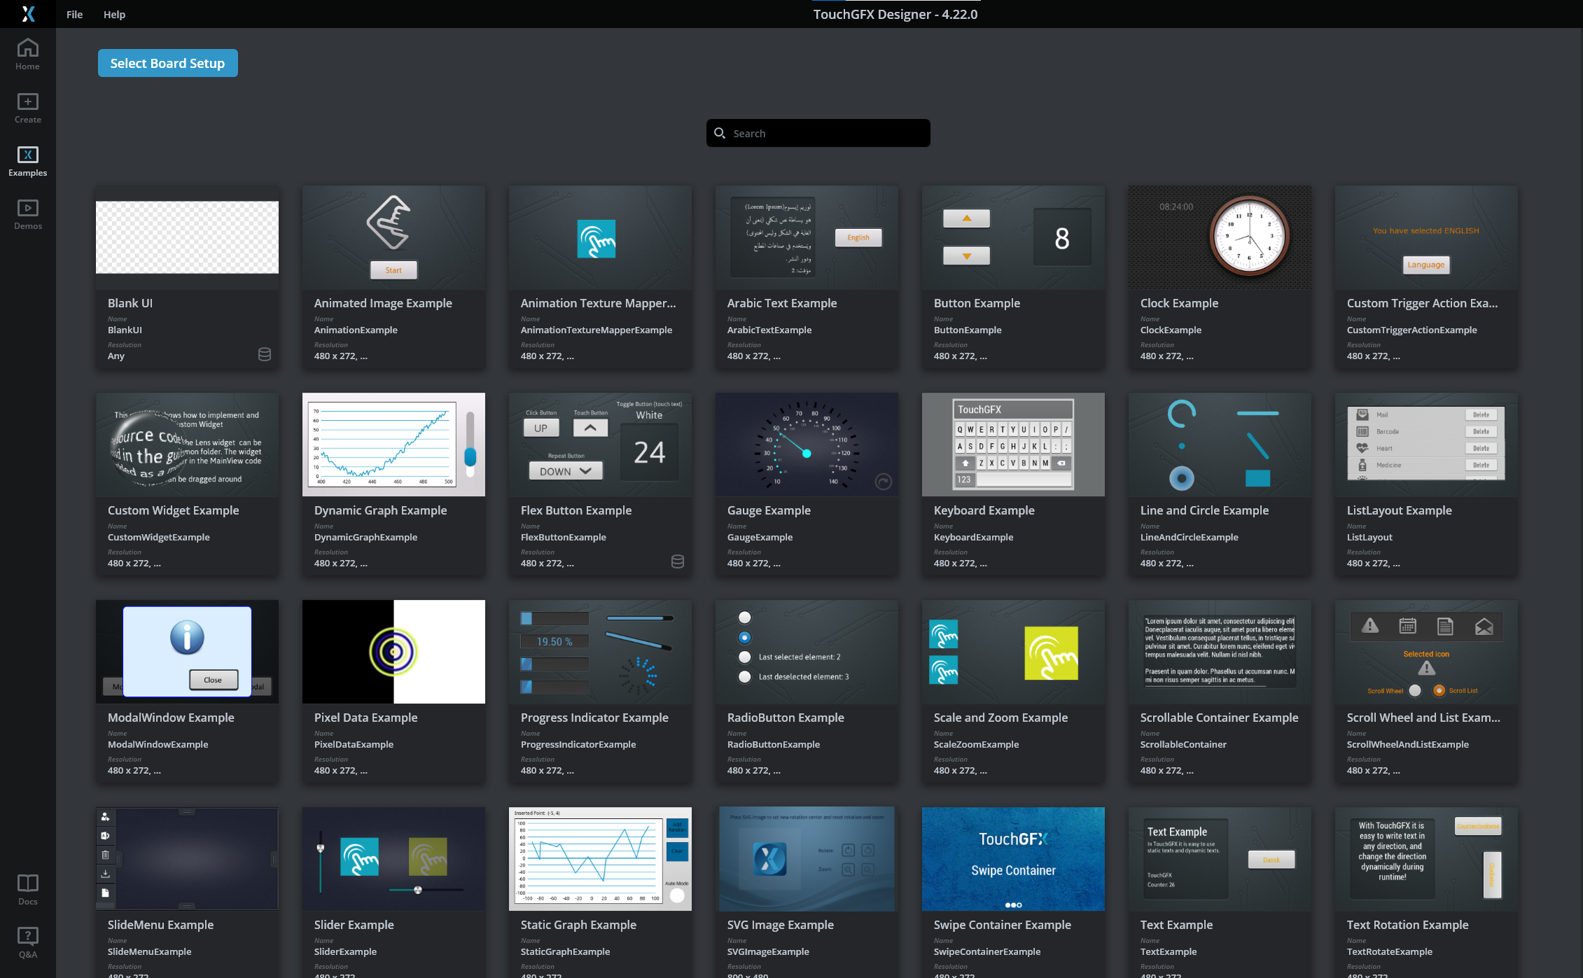Click the 'Pixel Data Example' card title
The image size is (1583, 978).
[x=365, y=718]
